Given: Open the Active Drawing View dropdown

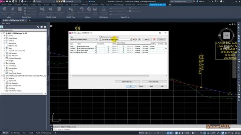Looking at the screenshot, I should (23, 30).
